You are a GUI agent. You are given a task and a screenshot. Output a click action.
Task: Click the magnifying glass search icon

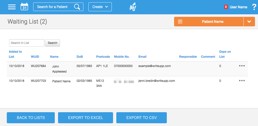[77, 7]
